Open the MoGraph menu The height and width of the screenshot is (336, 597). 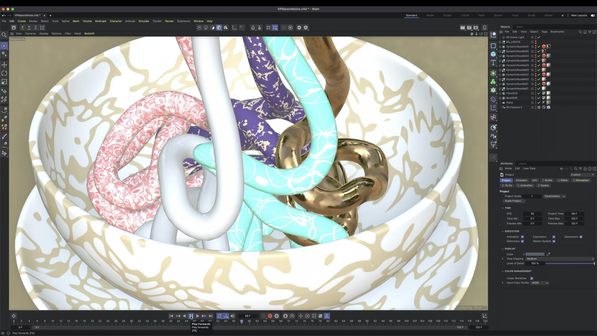click(x=101, y=21)
